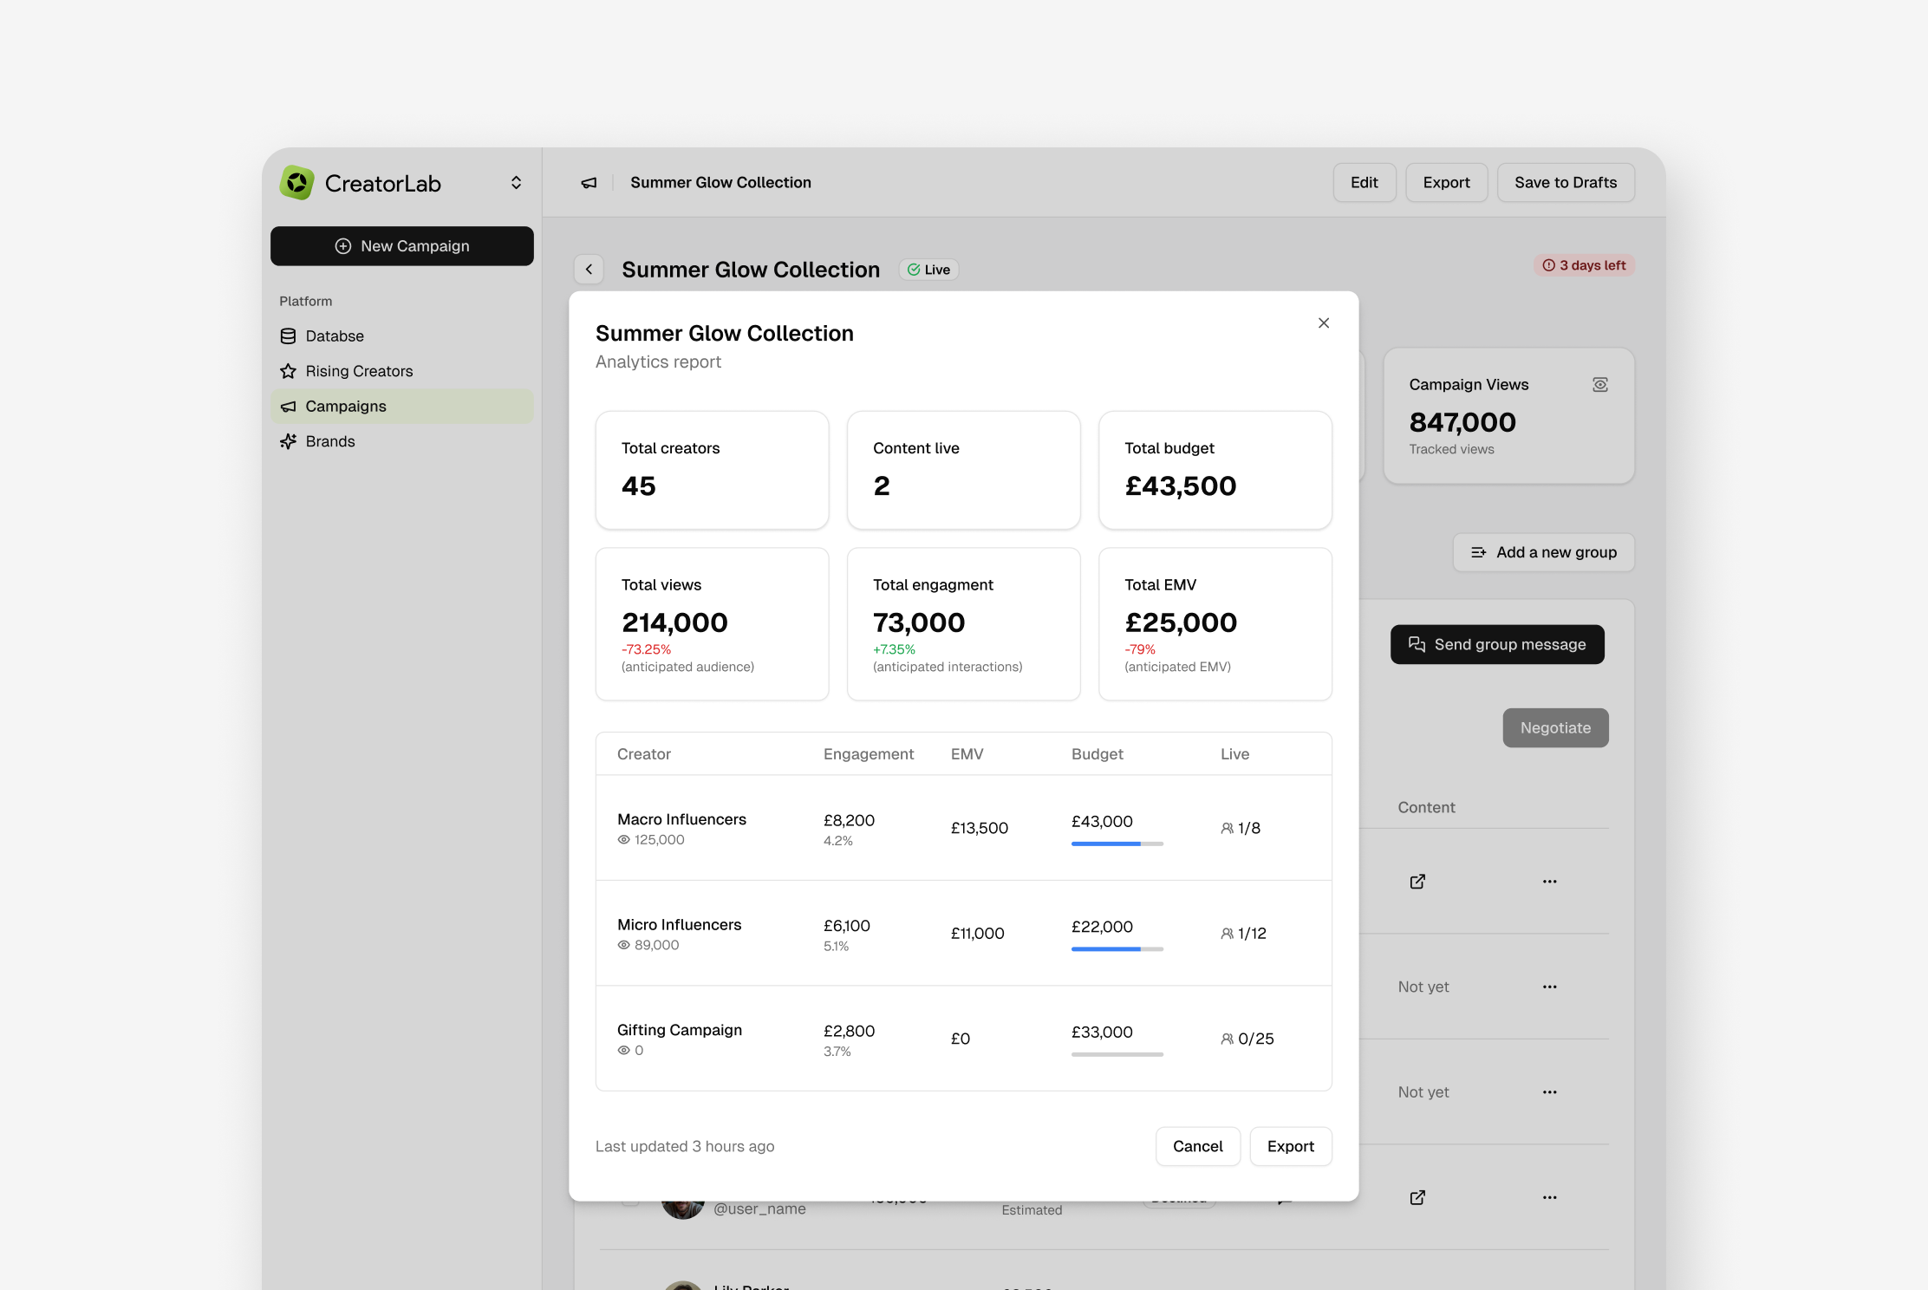Click the CreatorLab logo icon

coord(296,183)
